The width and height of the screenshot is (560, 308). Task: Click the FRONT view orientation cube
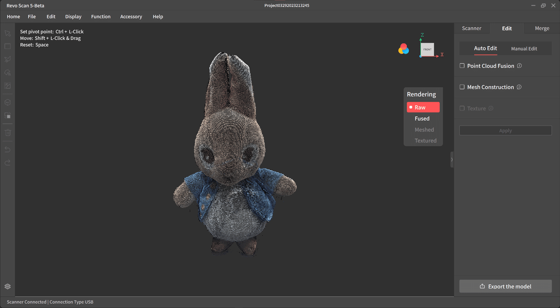(427, 49)
